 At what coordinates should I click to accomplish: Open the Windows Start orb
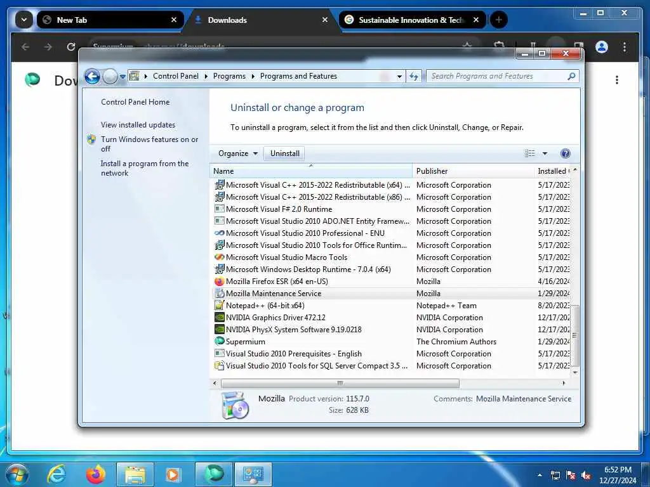17,475
